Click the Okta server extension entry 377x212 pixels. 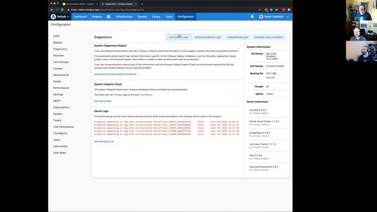pyautogui.click(x=267, y=157)
